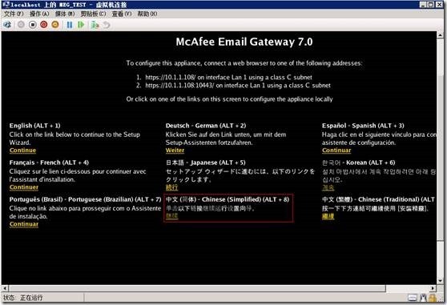Click the McAfee Email Gateway 7.0 title
The width and height of the screenshot is (447, 305).
[244, 42]
